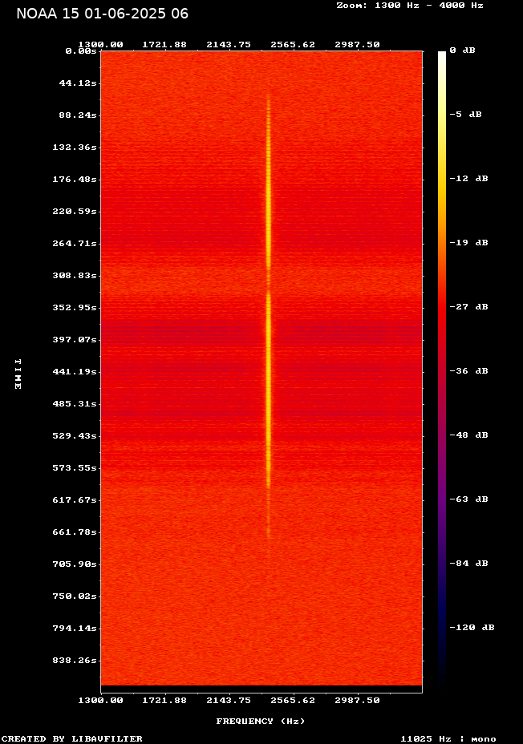
Task: Click the '661.78s' time axis label
Action: tap(75, 532)
